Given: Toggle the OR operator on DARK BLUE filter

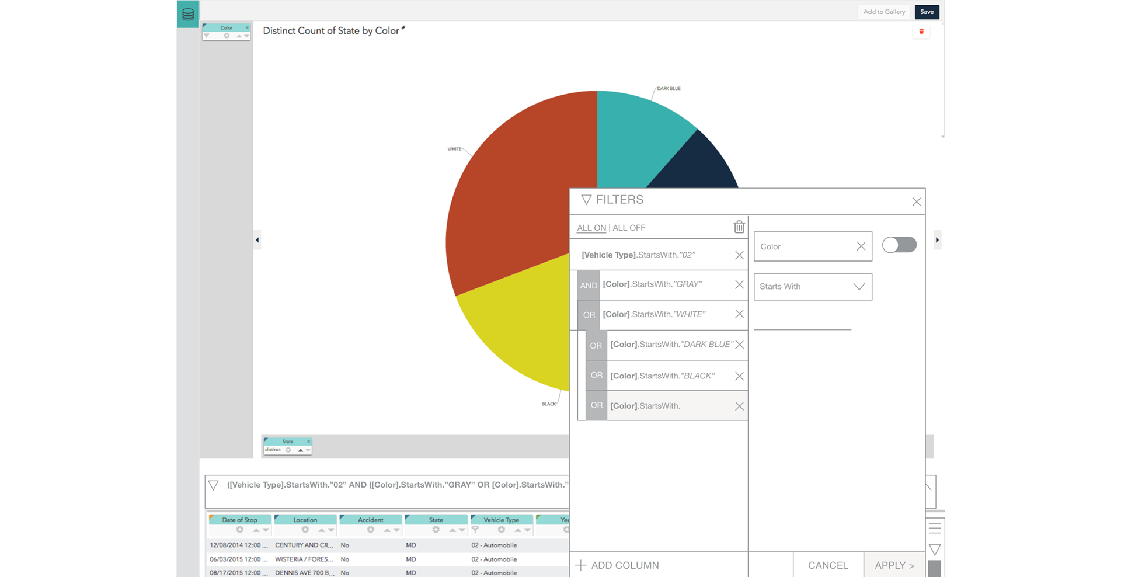Looking at the screenshot, I should 596,345.
